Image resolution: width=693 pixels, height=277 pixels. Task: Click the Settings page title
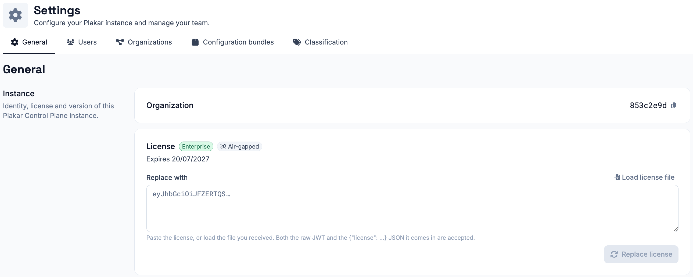pos(57,10)
